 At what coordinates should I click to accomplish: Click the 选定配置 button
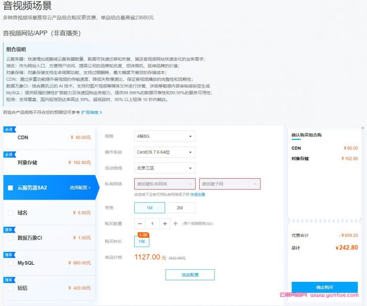[190, 275]
